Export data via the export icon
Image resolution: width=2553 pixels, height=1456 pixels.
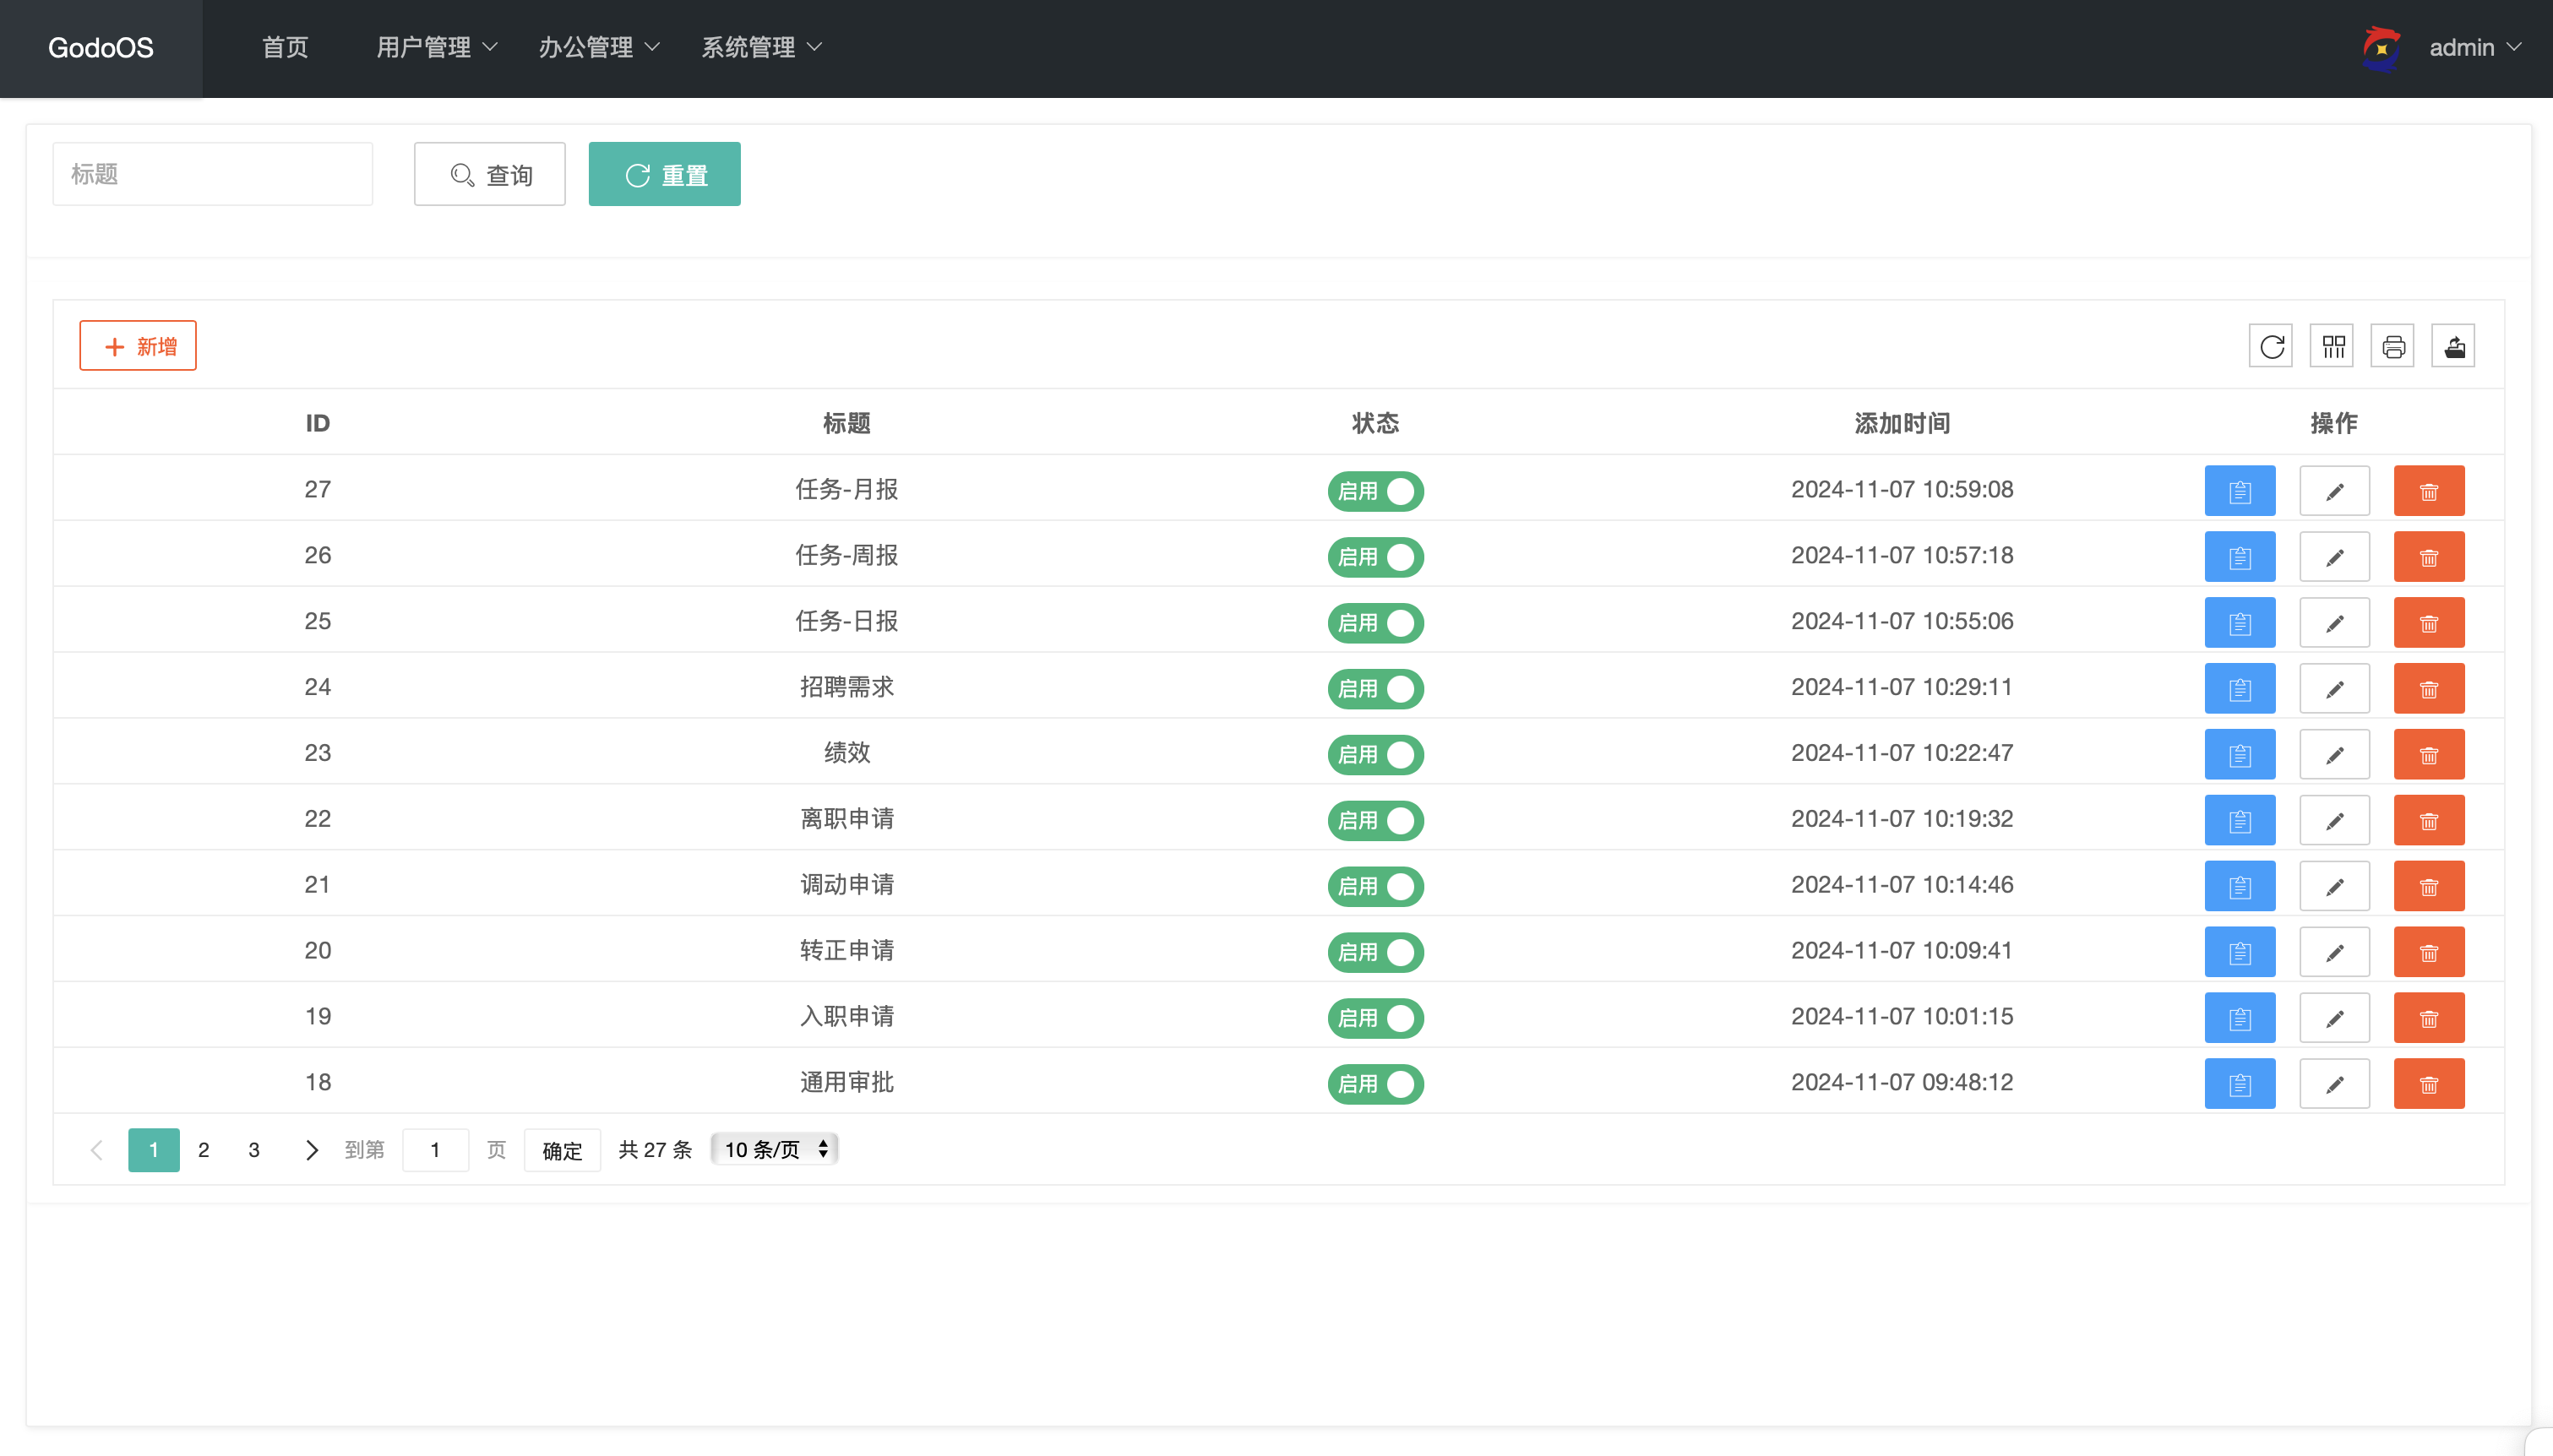click(x=2453, y=345)
